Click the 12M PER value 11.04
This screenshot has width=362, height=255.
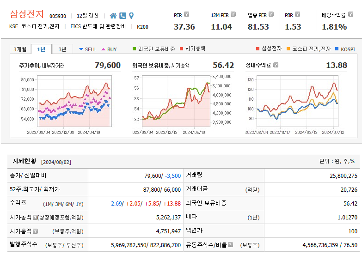pyautogui.click(x=221, y=27)
